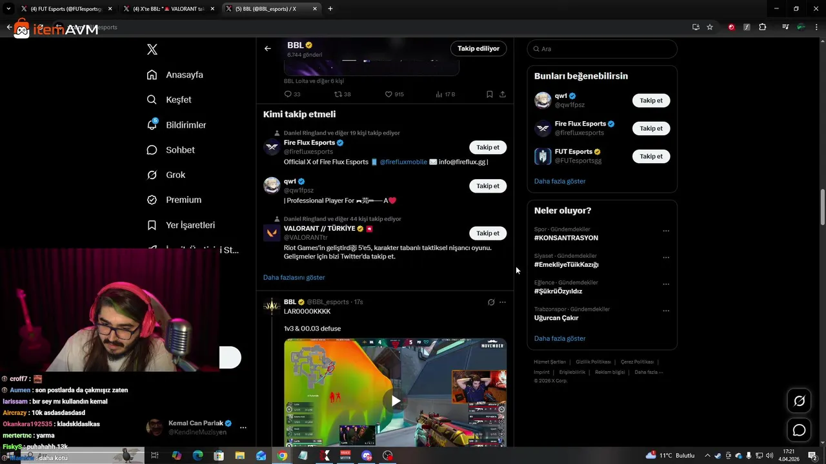Open Chrome from the taskbar
This screenshot has width=826, height=464.
point(282,456)
